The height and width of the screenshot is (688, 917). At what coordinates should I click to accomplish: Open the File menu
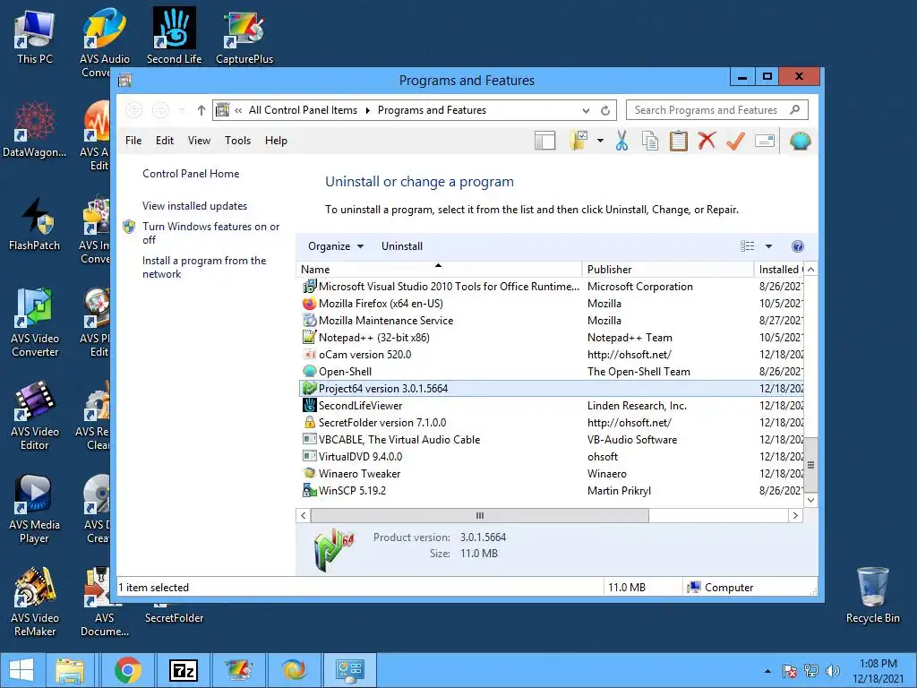[133, 141]
